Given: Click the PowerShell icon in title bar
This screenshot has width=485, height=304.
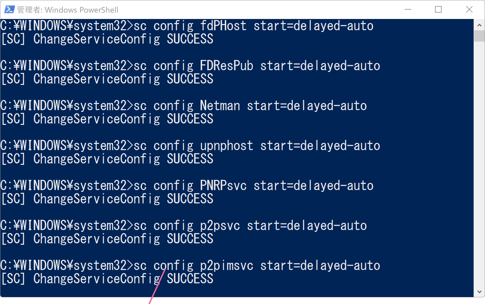Looking at the screenshot, I should 9,10.
